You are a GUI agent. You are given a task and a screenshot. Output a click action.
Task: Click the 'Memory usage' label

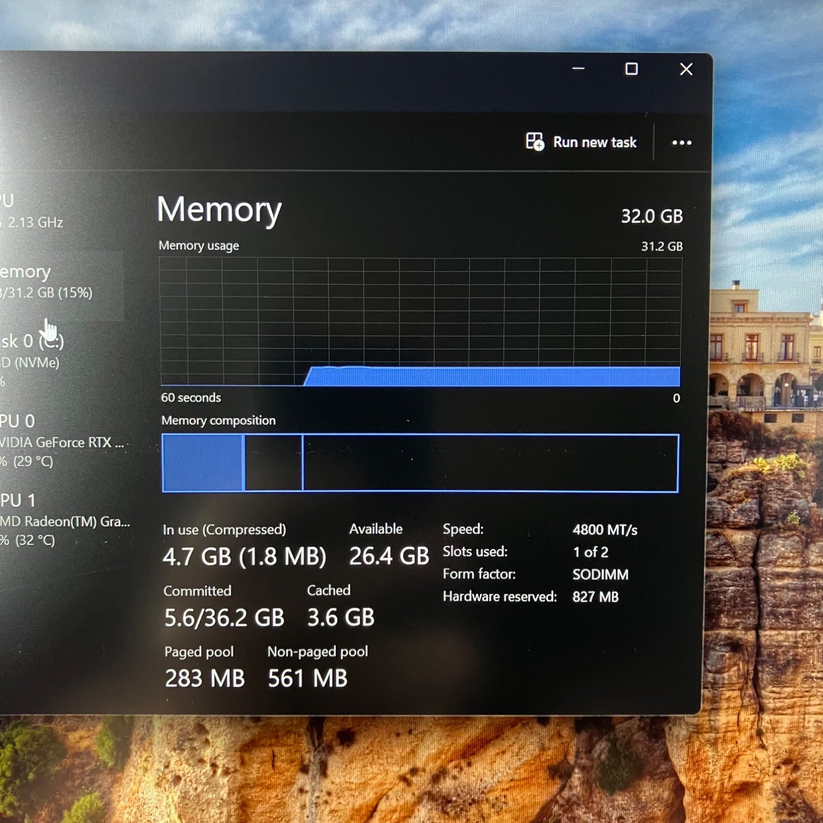(199, 246)
